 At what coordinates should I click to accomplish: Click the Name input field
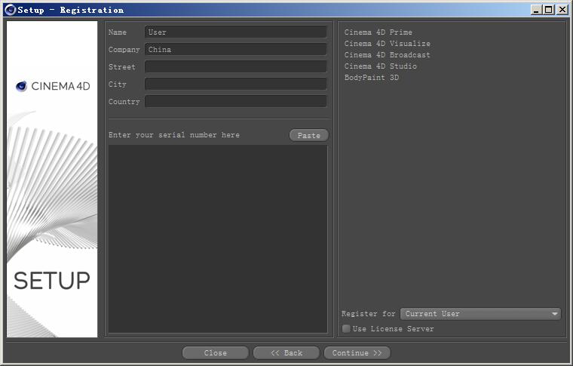click(x=236, y=32)
